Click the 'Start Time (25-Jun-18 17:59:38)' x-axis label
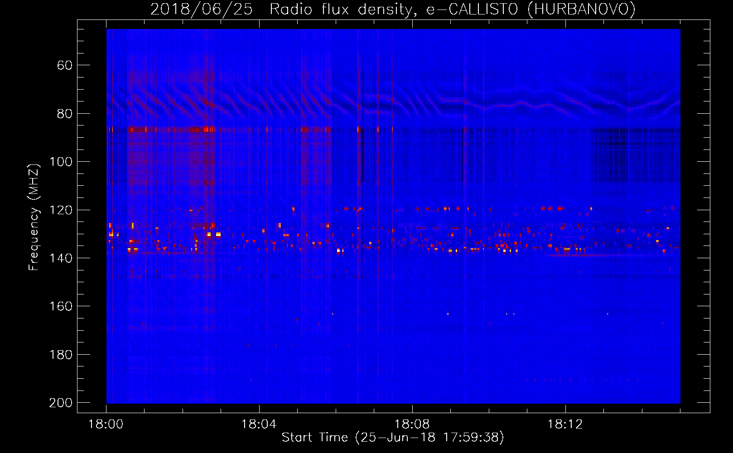 (x=393, y=438)
